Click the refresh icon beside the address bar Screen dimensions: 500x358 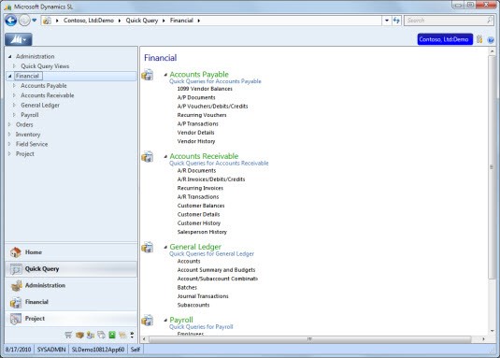click(x=396, y=21)
